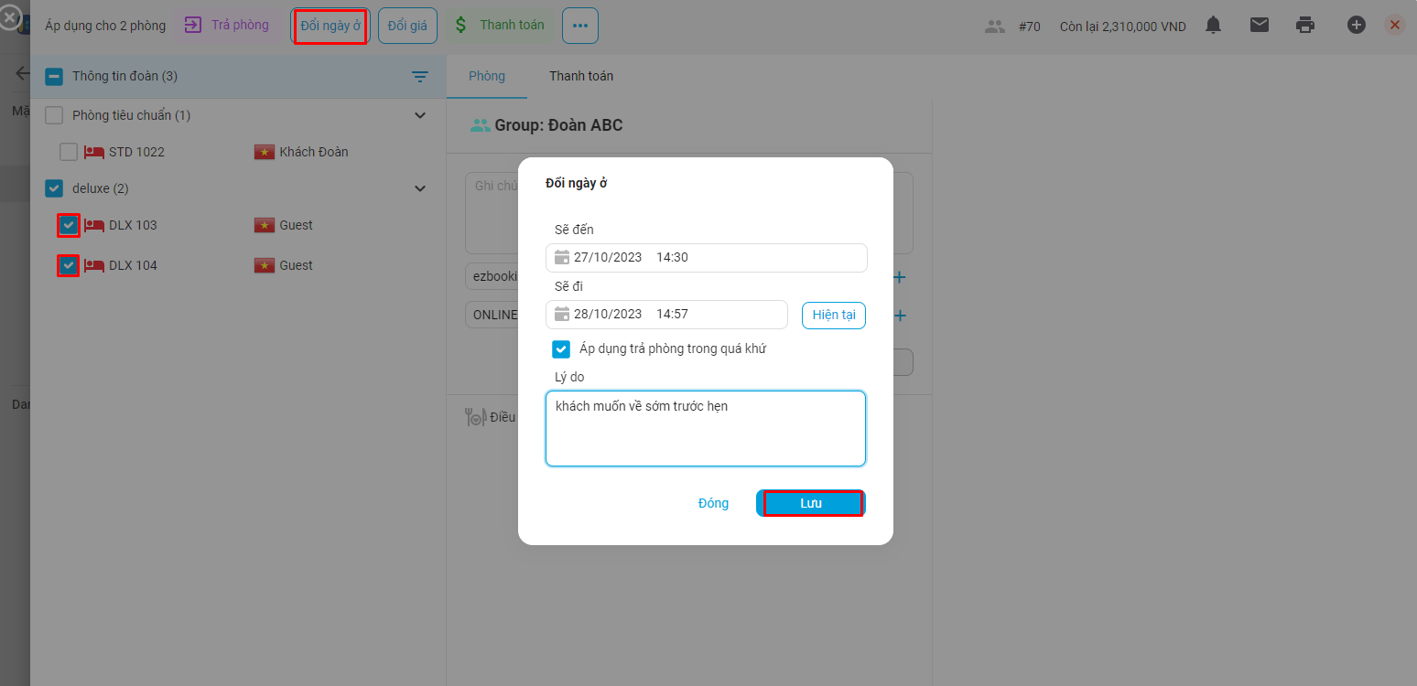Check the Phòng tiêu chuẩn group checkbox

point(54,115)
